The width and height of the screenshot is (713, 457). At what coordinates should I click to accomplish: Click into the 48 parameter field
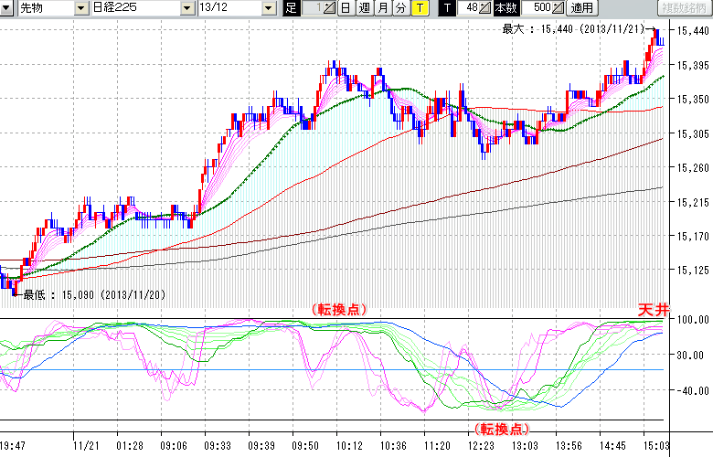[x=468, y=8]
